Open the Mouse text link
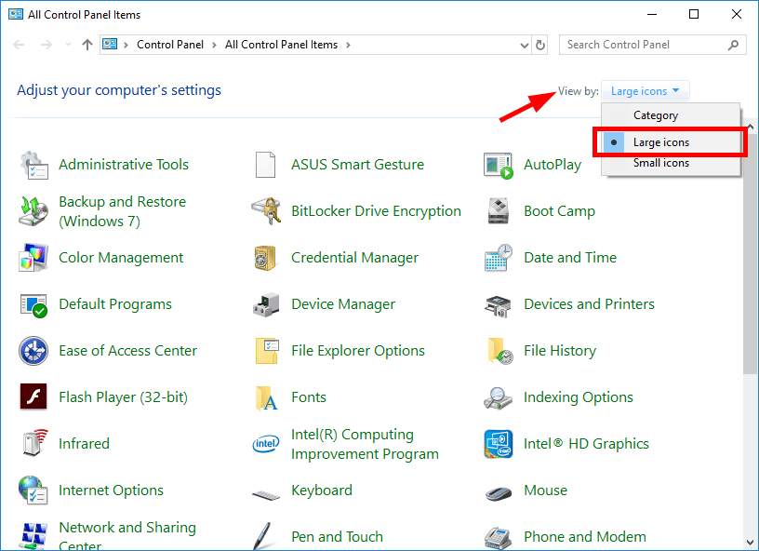 [x=545, y=491]
